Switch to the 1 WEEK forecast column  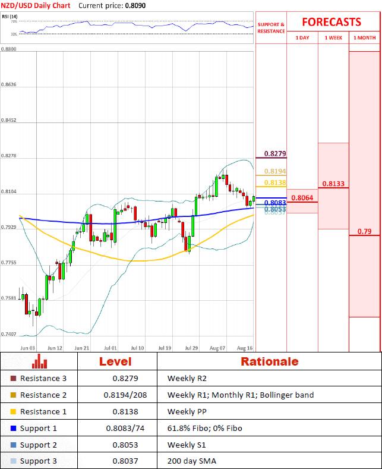click(x=333, y=37)
